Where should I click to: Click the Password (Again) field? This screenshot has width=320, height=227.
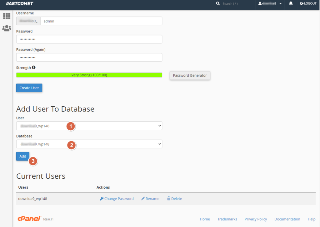pos(89,57)
